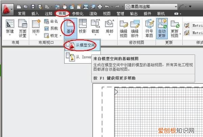Switch to the 参数化 ribbon tab
203x137 pixels.
click(78, 14)
